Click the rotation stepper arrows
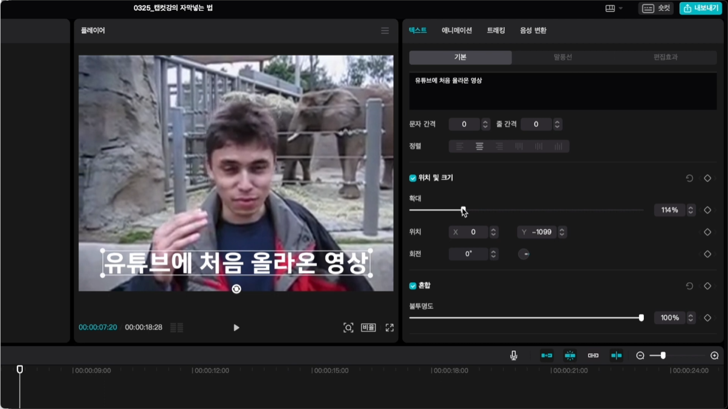The image size is (728, 409). coord(493,254)
